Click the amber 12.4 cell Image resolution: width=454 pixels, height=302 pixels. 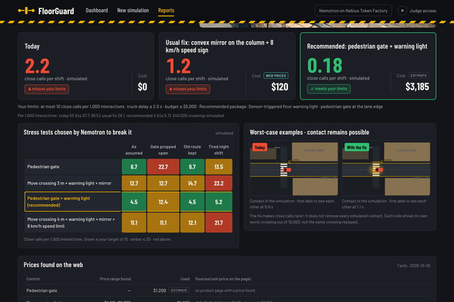click(x=163, y=202)
